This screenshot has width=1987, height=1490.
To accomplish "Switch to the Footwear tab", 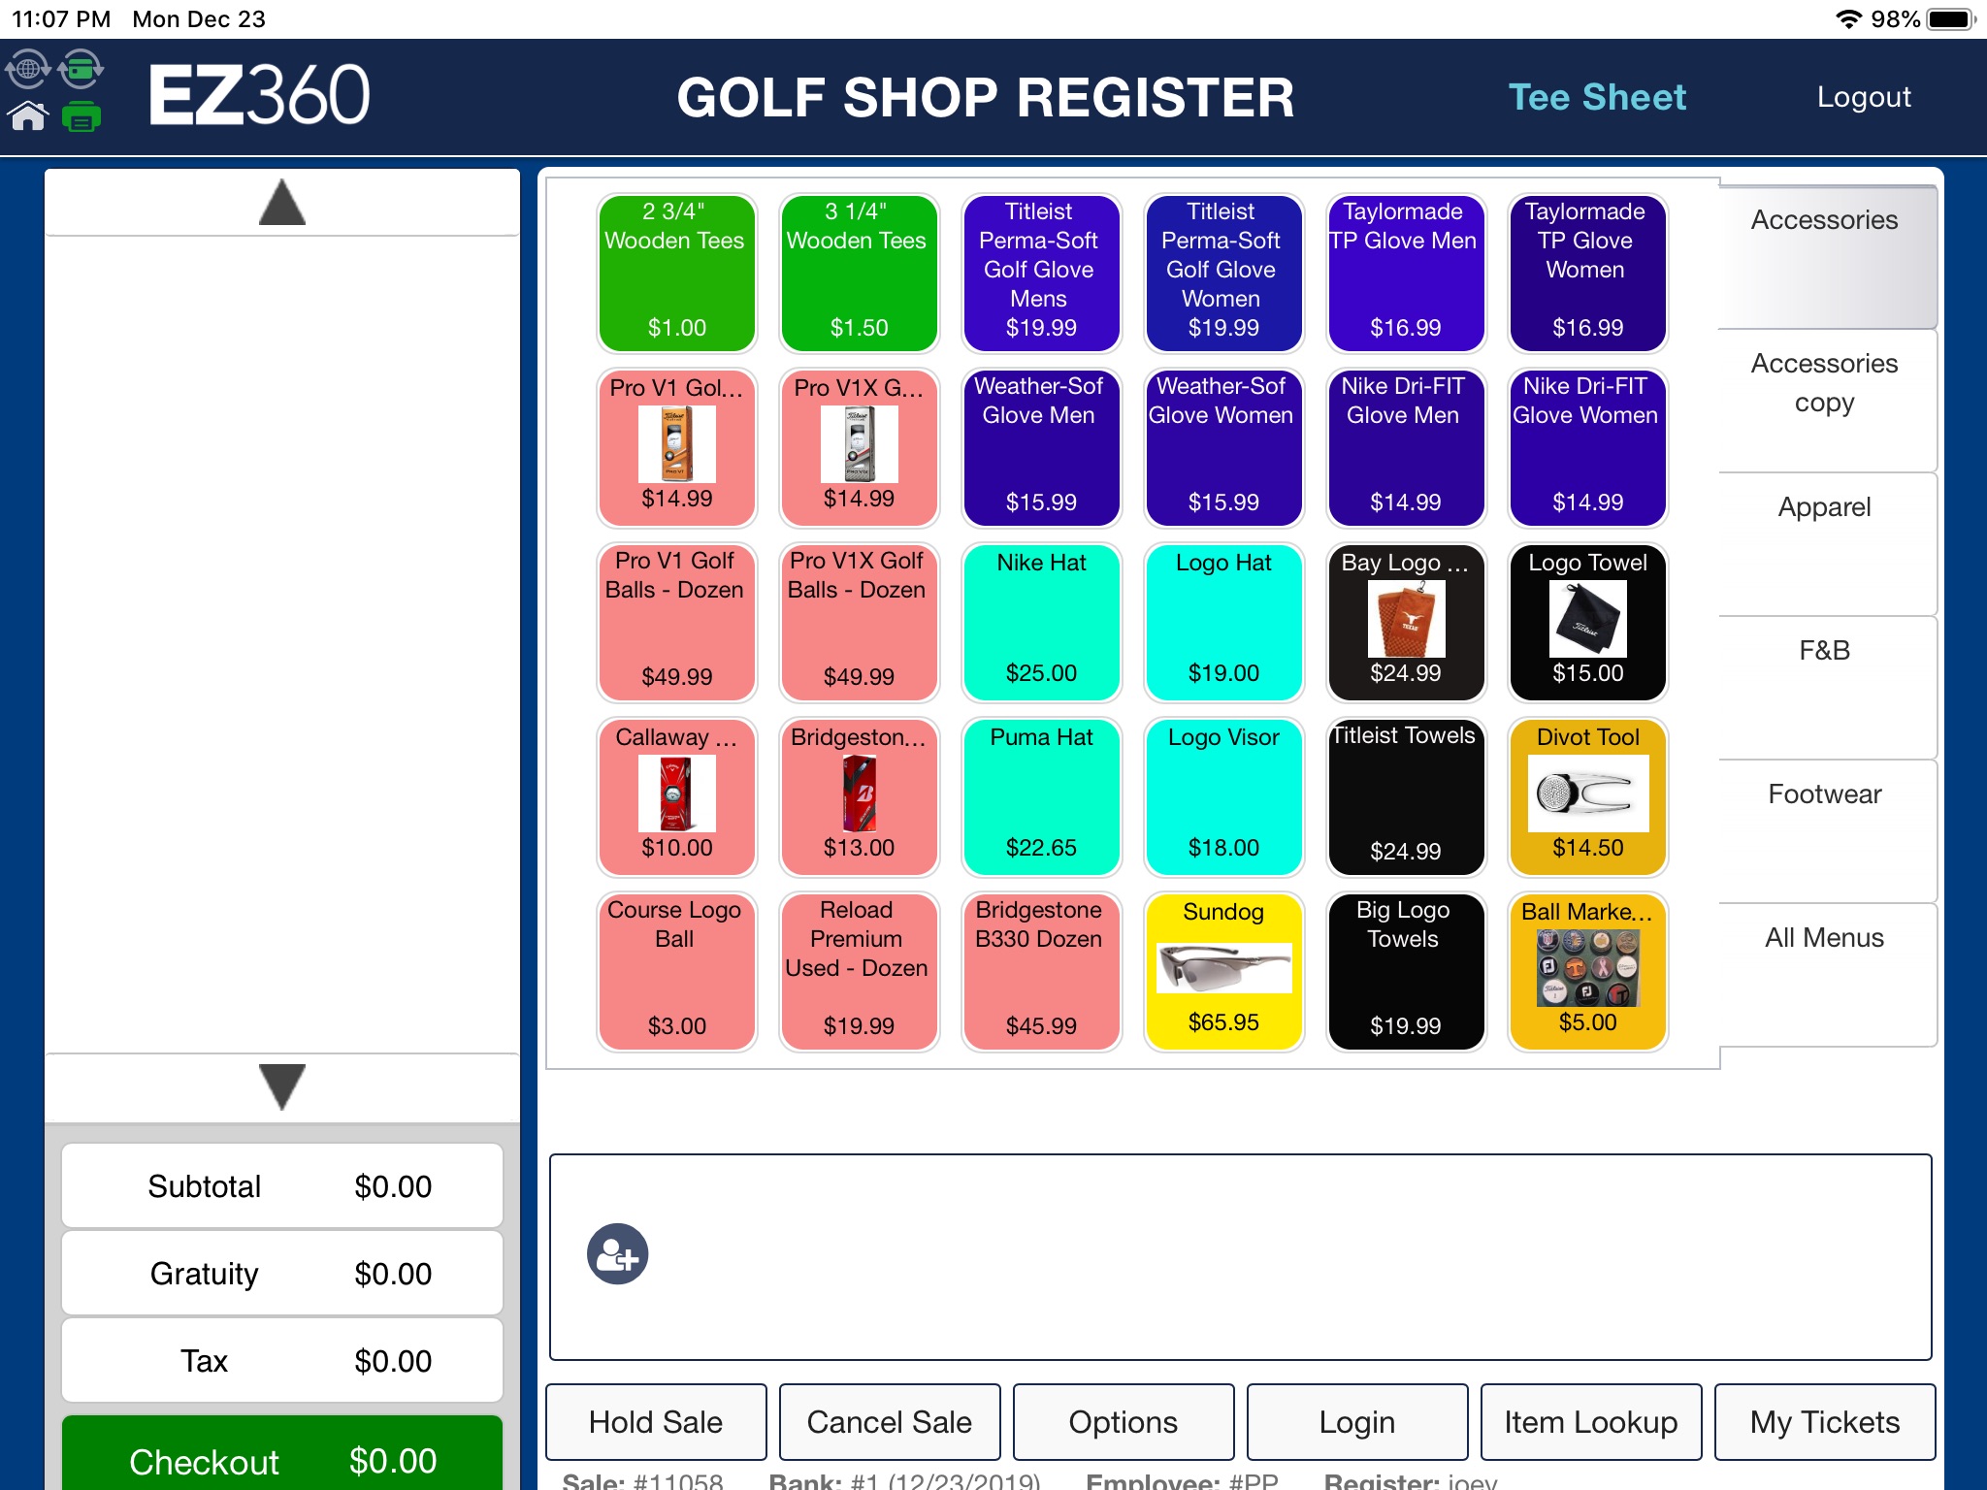I will pos(1826,830).
